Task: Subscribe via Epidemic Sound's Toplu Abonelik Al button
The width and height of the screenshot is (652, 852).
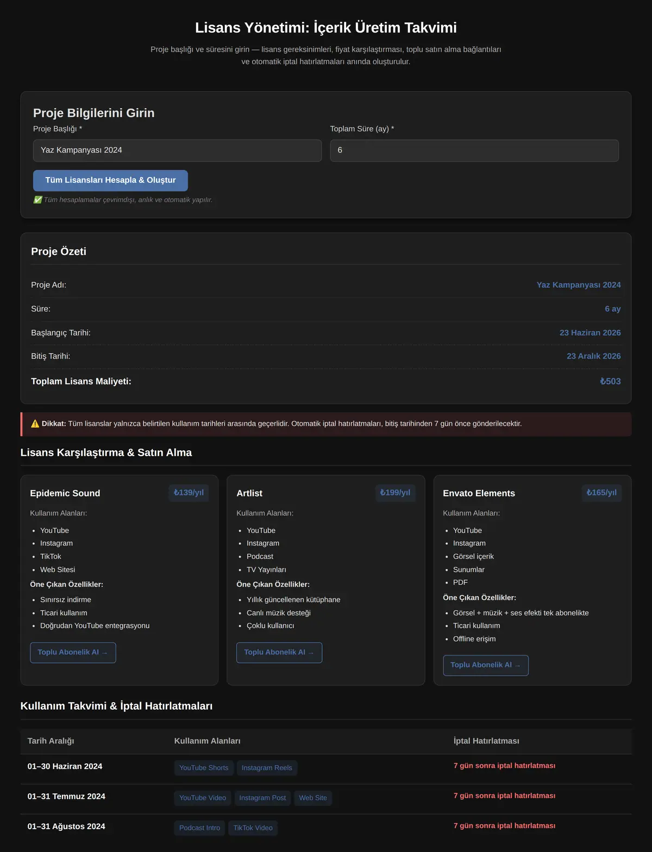Action: (73, 652)
